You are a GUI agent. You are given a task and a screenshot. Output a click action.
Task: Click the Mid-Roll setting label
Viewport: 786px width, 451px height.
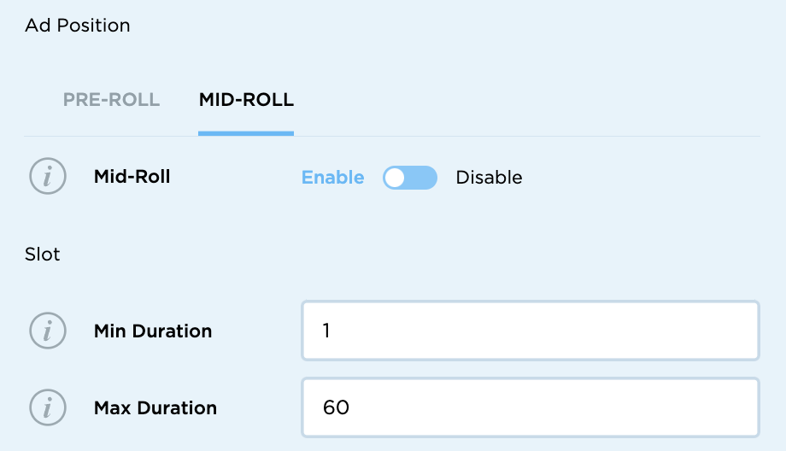click(x=132, y=178)
